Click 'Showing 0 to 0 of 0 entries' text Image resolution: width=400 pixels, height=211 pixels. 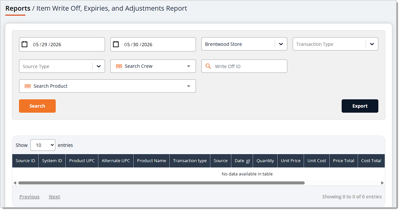352,197
